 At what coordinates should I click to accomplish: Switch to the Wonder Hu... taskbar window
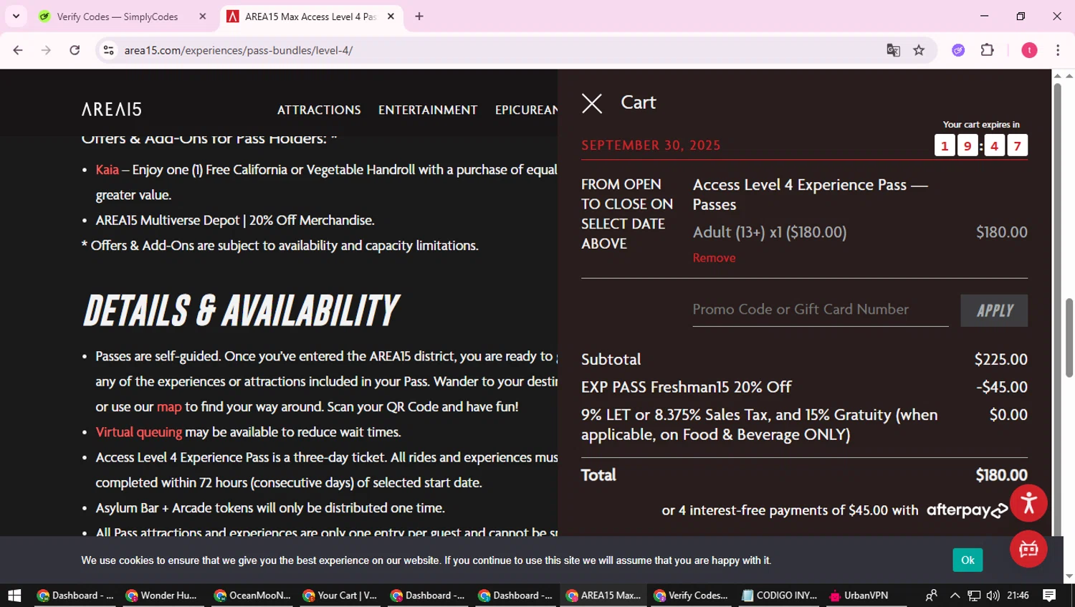click(x=161, y=596)
